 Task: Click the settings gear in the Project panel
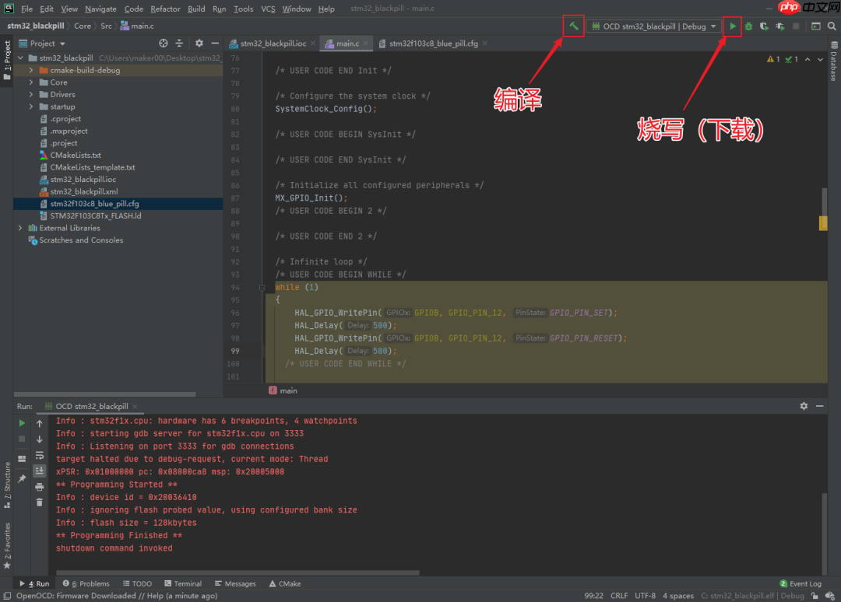click(x=199, y=43)
